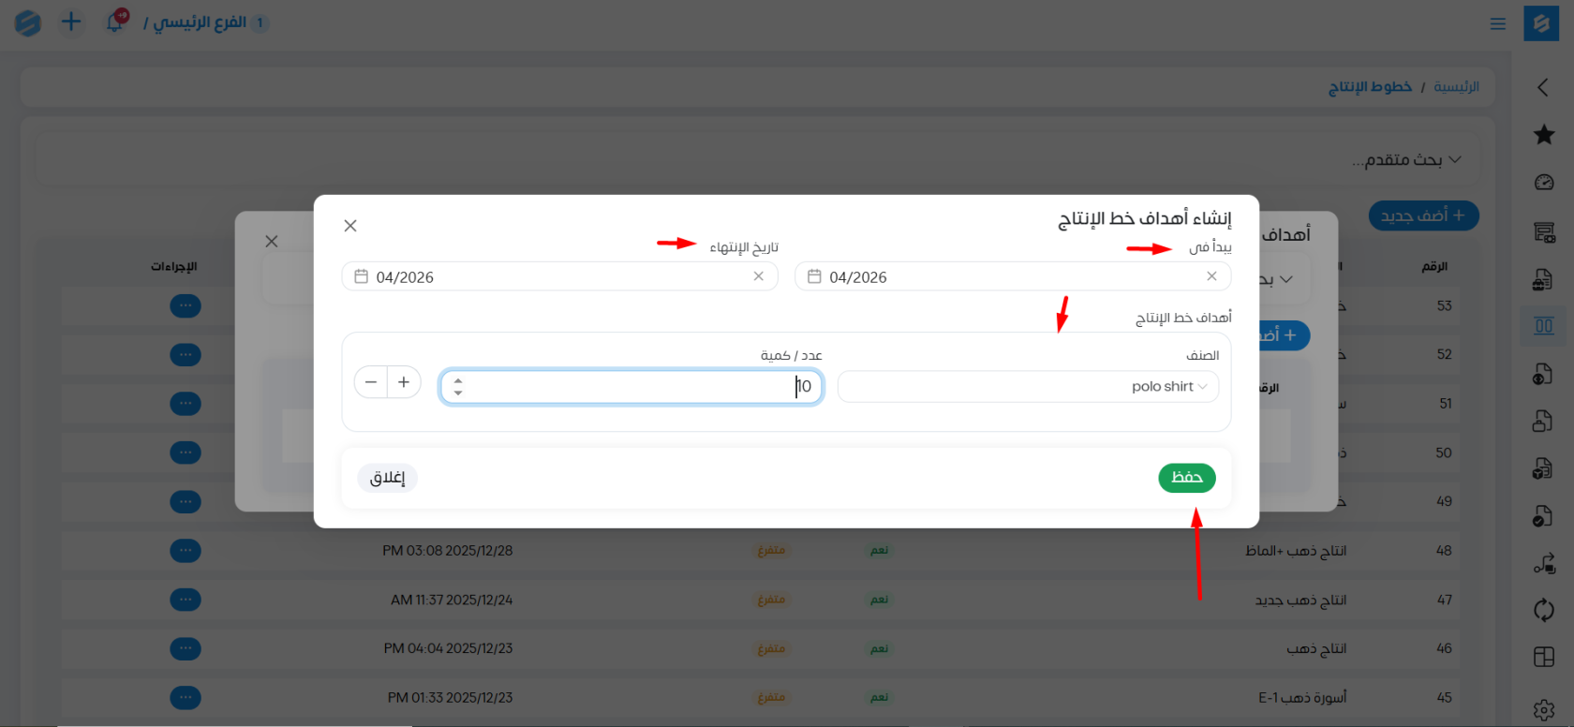Image resolution: width=1574 pixels, height=727 pixels.
Task: Click the إغلاق close button
Action: [387, 478]
